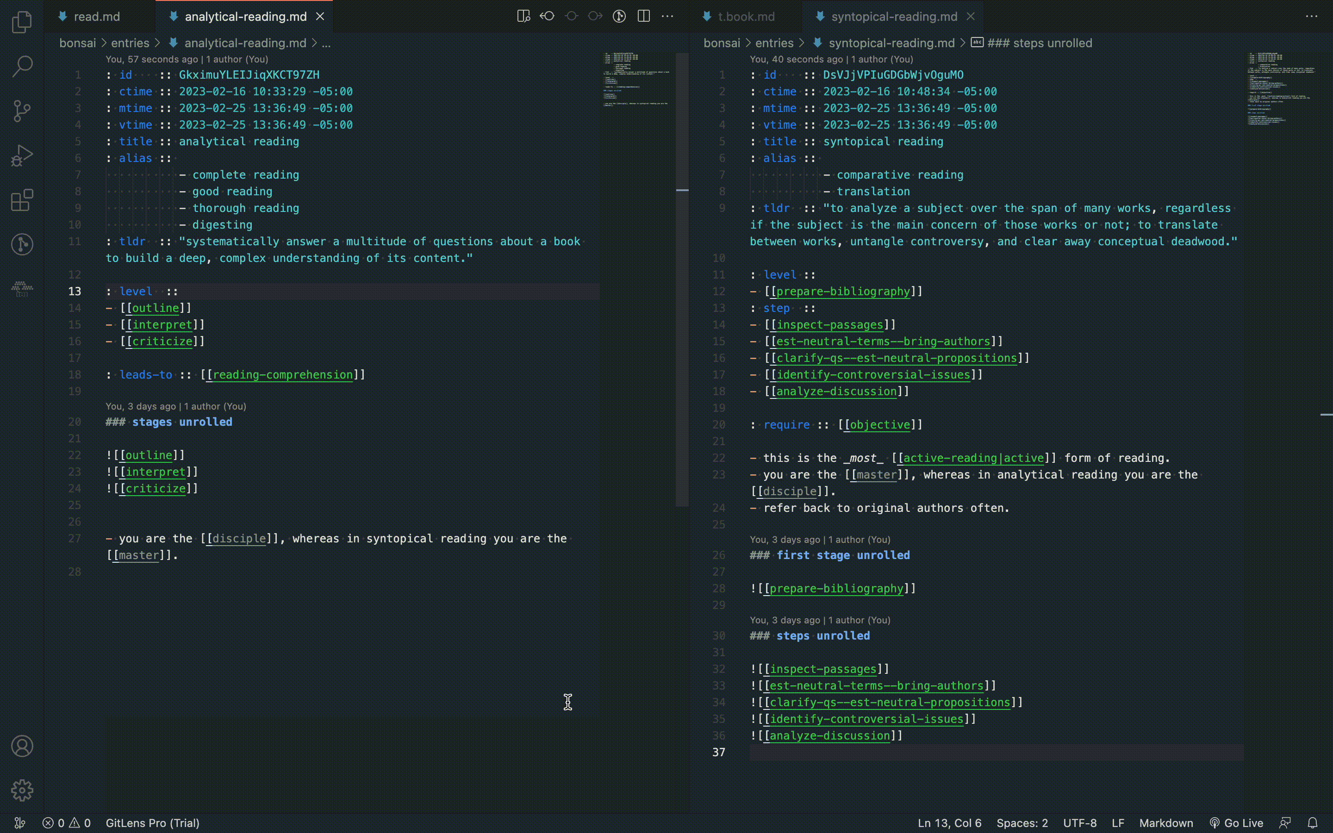Image resolution: width=1333 pixels, height=833 pixels.
Task: Select the analytical-reading.md tab
Action: point(245,17)
